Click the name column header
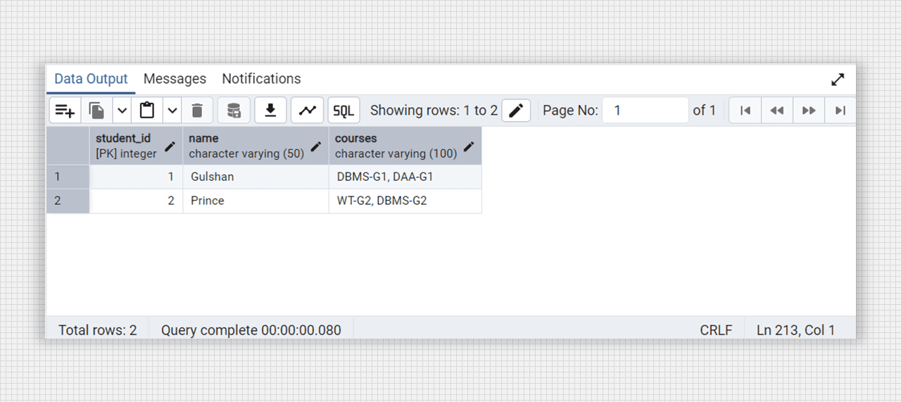 [256, 146]
